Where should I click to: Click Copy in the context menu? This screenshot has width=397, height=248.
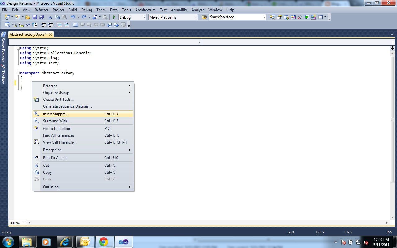click(83, 172)
